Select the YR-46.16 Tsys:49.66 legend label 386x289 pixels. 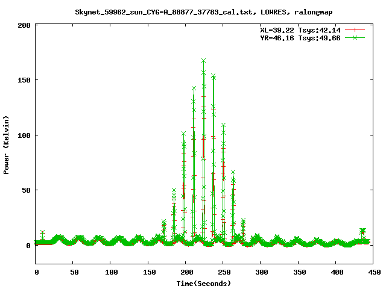300,38
